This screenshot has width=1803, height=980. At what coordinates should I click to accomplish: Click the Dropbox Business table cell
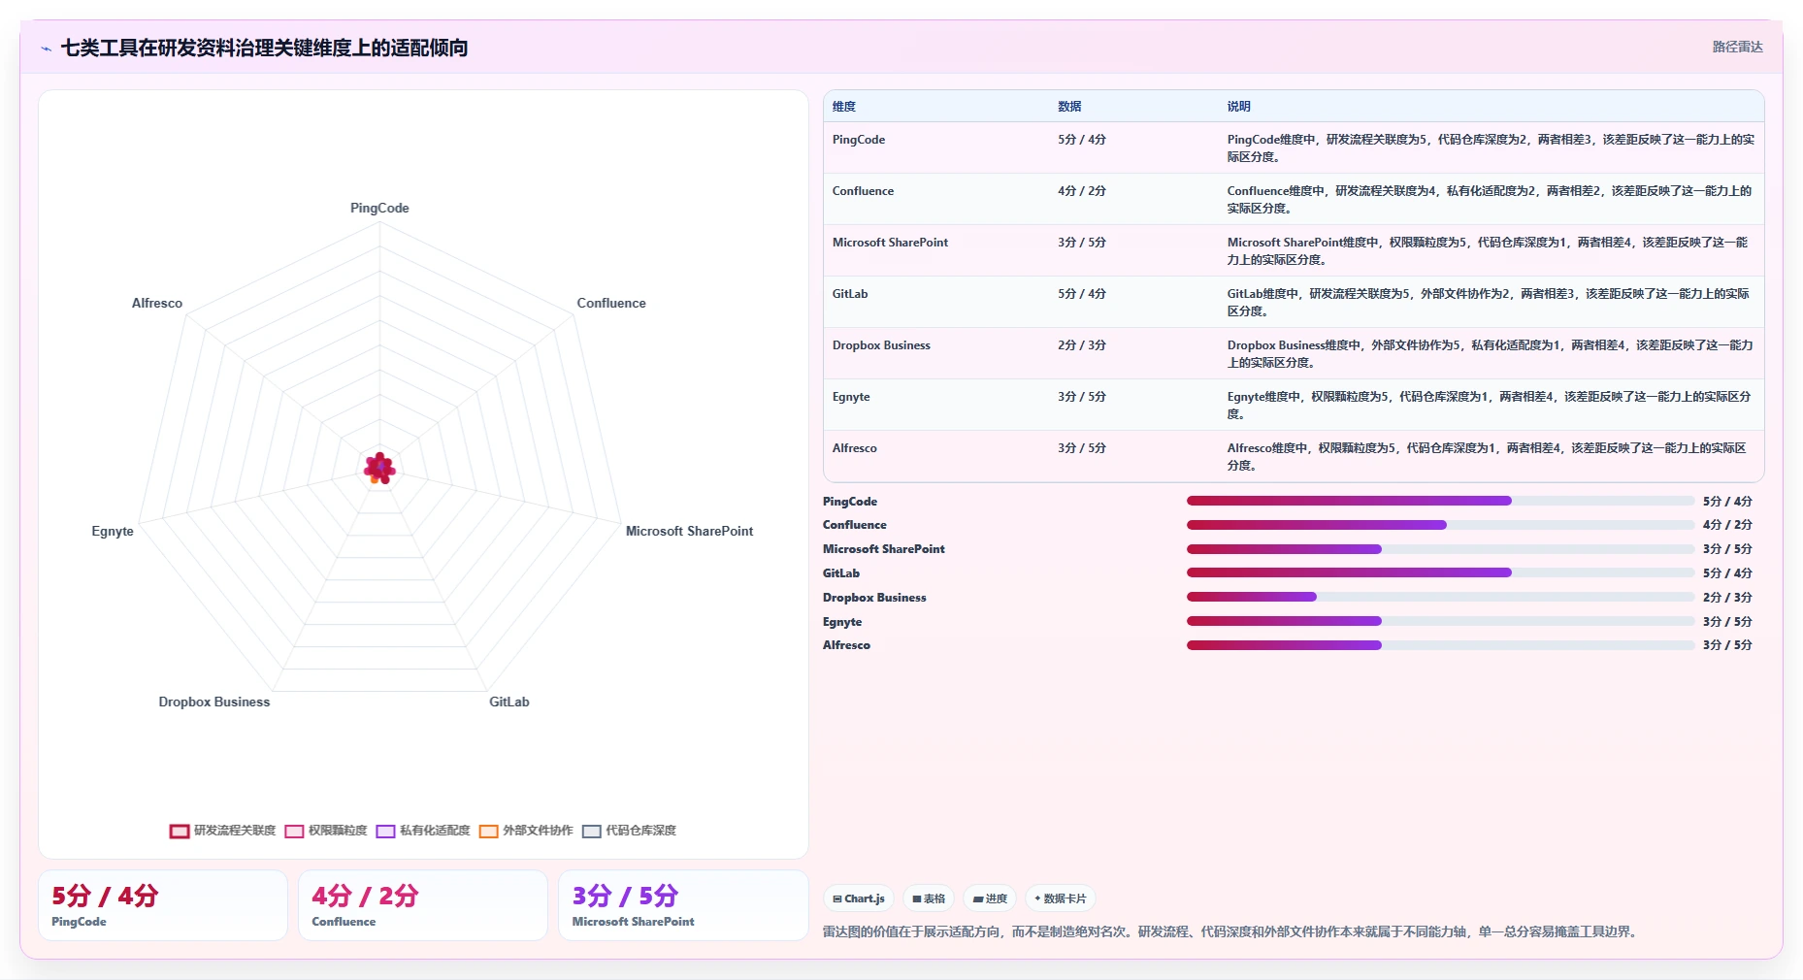click(881, 345)
